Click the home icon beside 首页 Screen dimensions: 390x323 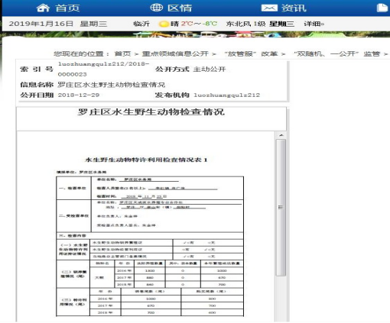click(x=43, y=8)
